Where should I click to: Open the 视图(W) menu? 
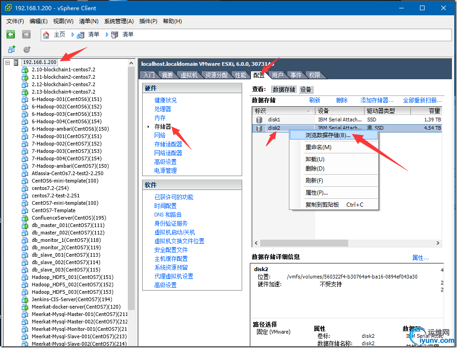click(63, 21)
